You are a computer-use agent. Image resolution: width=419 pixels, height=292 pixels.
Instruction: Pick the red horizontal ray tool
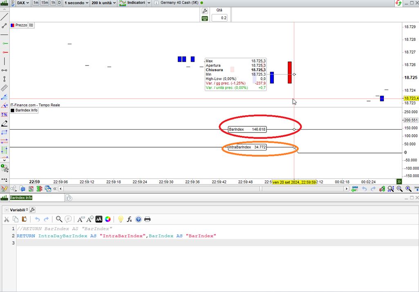(x=4, y=52)
